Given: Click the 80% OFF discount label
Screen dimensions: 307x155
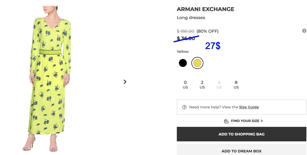Looking at the screenshot, I should 207,31.
